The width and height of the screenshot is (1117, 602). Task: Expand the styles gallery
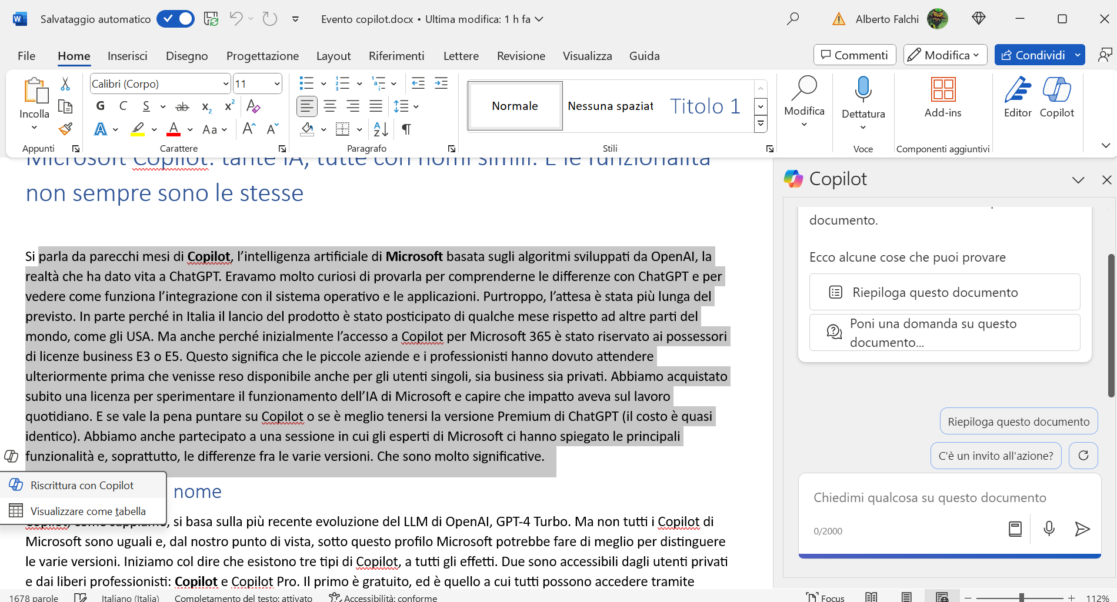[x=761, y=123]
